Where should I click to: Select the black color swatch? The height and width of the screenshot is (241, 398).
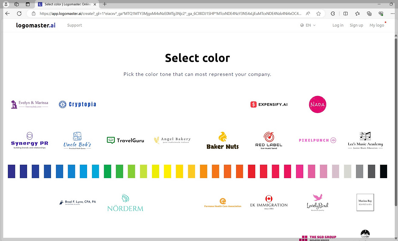point(383,171)
